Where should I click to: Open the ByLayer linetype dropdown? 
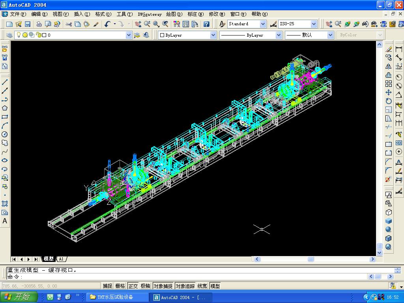click(279, 35)
